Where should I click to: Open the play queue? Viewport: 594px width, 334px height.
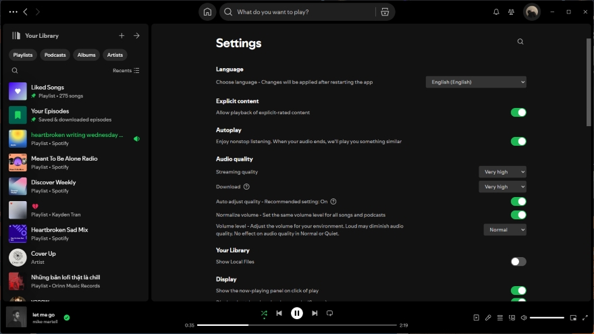coord(500,318)
